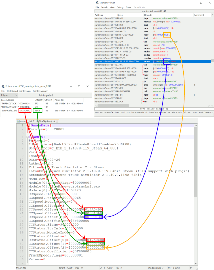Open Debug menu in Memory Viewer
214x270 pixels.
click(120, 7)
